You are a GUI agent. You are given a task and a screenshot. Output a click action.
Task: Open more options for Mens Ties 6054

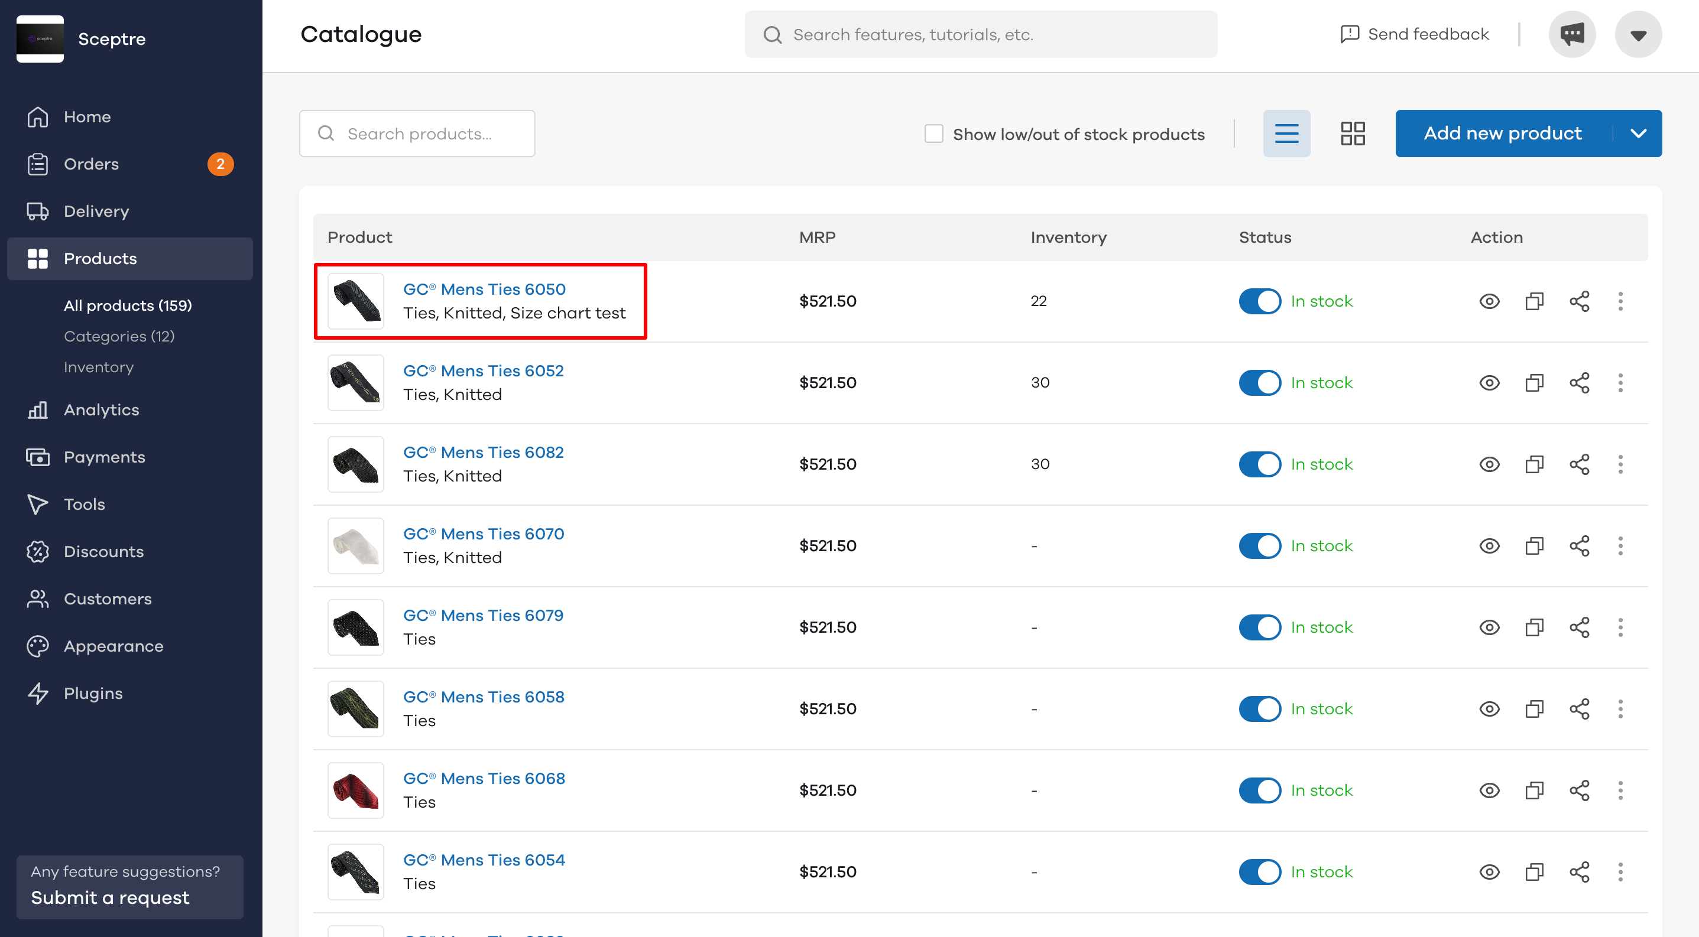pos(1620,873)
